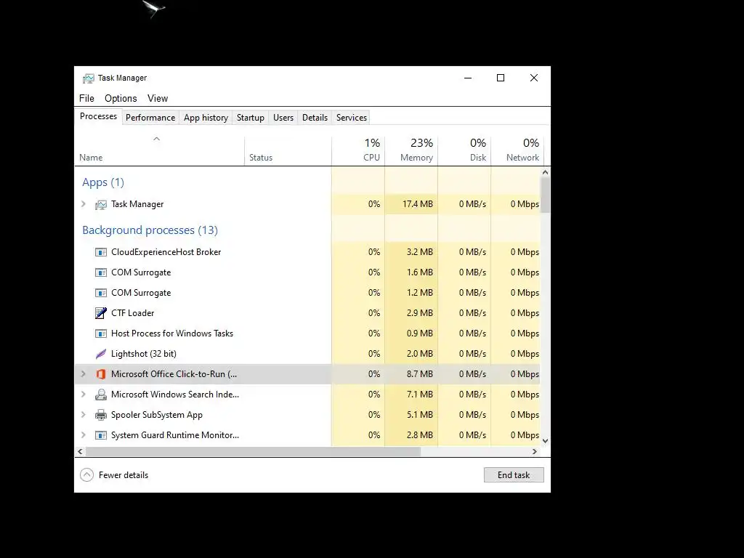This screenshot has width=744, height=558.
Task: Click the vertical scrollbar thumb
Action: 545,195
